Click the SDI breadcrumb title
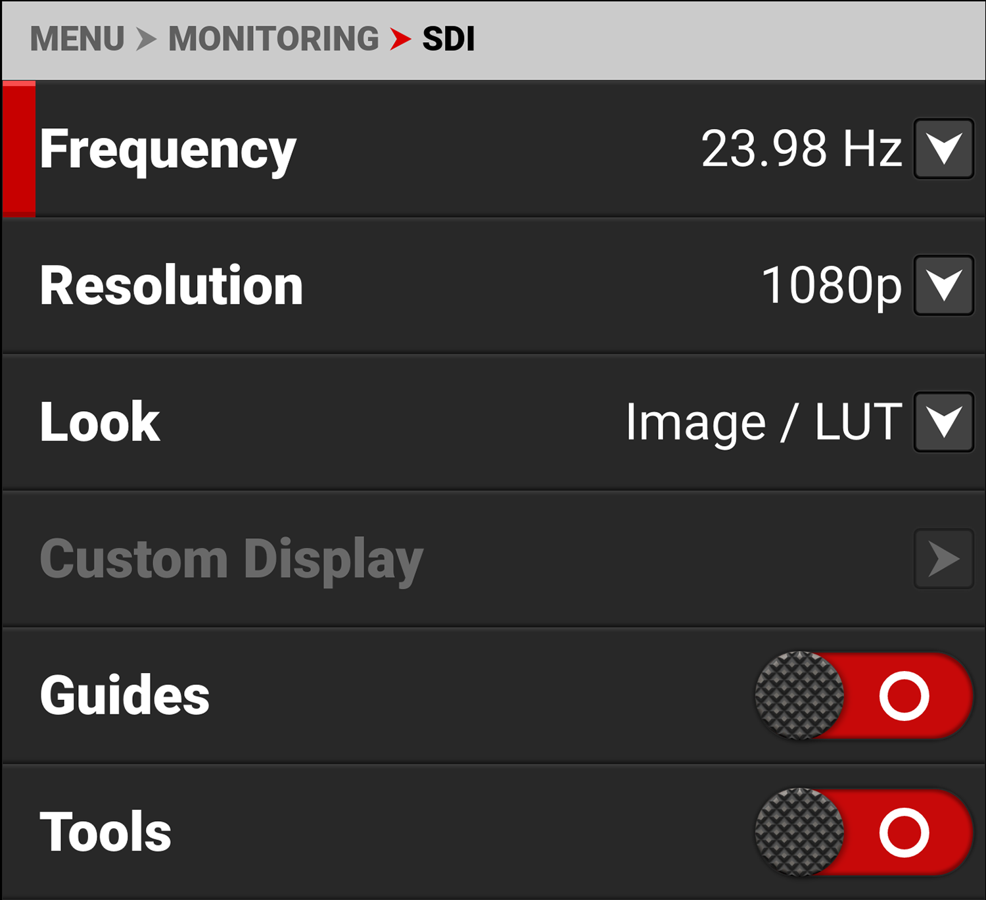 [448, 39]
